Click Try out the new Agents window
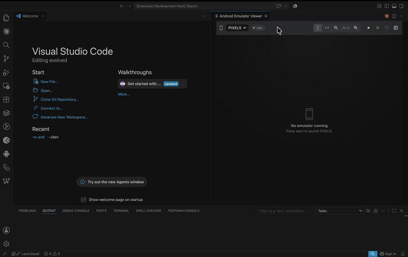The image size is (408, 257). click(112, 182)
